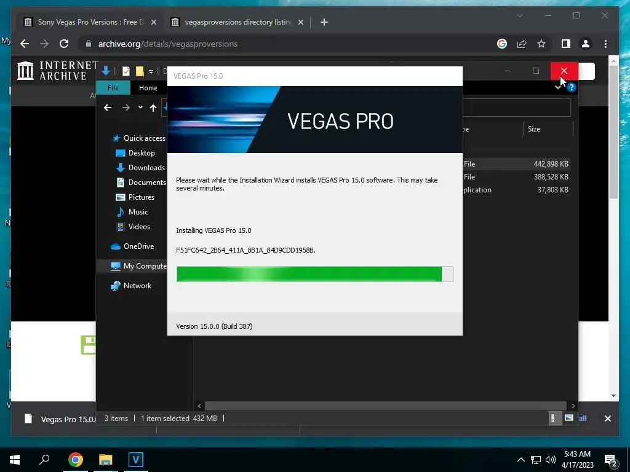Select the 37,803 KB application row
The image size is (630, 472).
tap(516, 189)
